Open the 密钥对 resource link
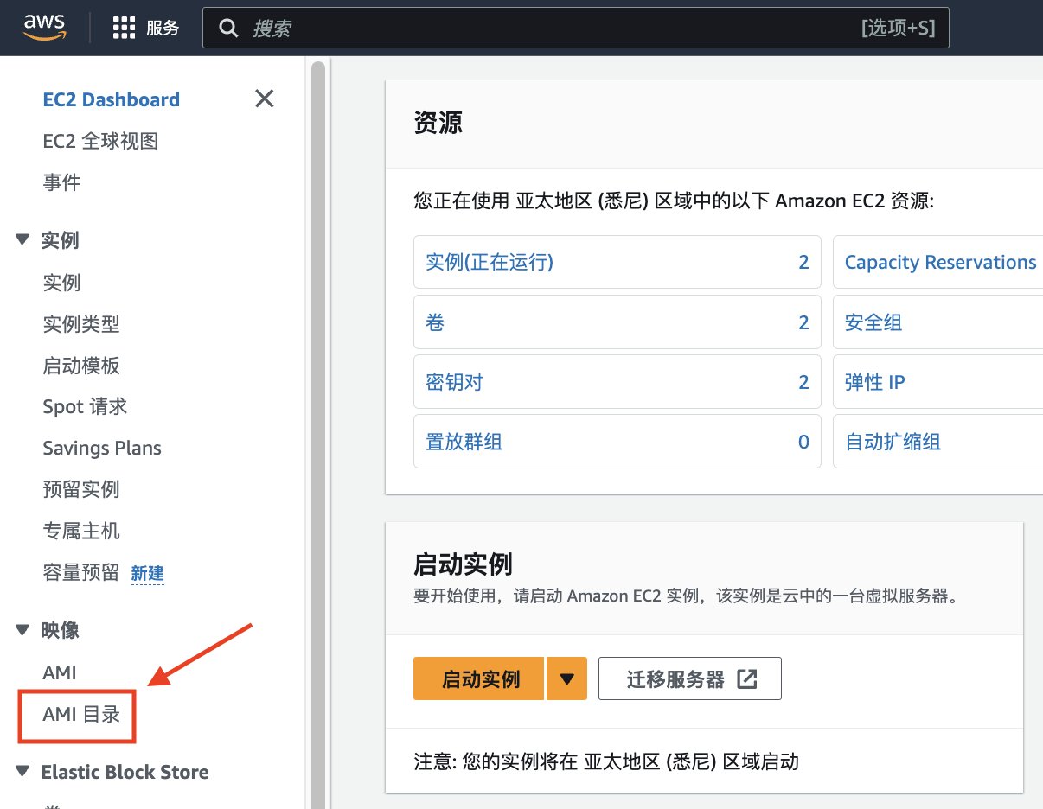The height and width of the screenshot is (809, 1043). tap(454, 382)
